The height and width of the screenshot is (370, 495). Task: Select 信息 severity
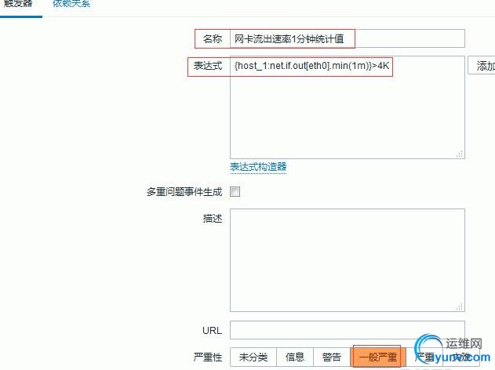[x=295, y=357]
